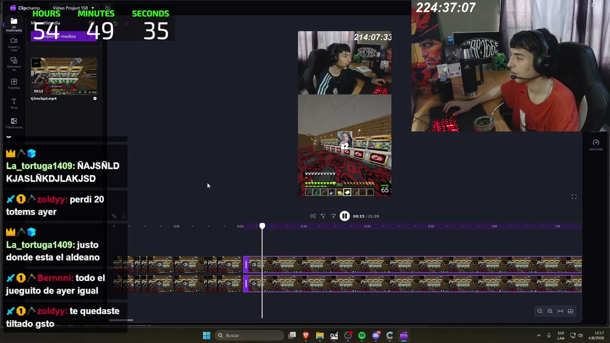Skip forward five seconds
Screen dimensions: 610x343
[333, 216]
